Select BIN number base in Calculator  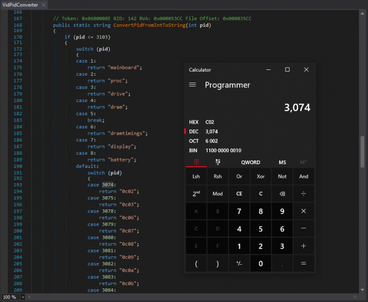click(250, 150)
